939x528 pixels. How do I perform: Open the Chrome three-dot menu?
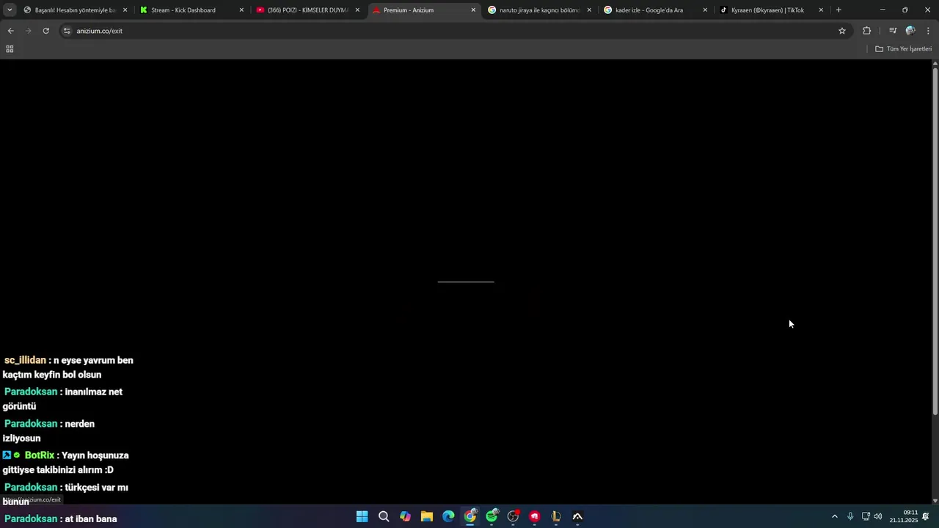[x=928, y=31]
